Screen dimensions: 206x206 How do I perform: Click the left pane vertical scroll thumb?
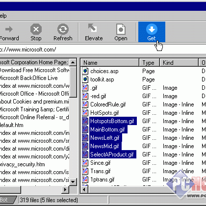coord(73,82)
